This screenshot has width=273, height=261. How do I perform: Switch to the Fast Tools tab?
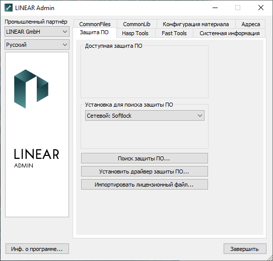(174, 33)
